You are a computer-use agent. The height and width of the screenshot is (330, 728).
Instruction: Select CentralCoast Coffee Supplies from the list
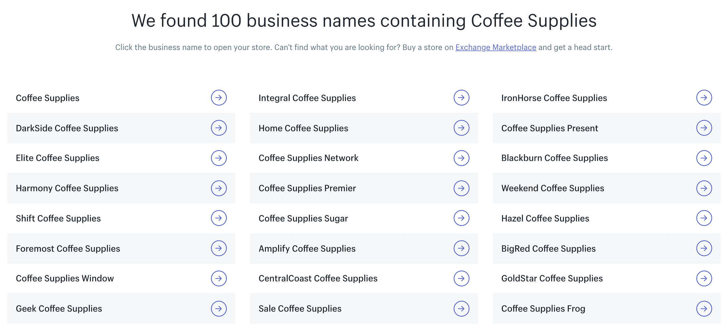[x=318, y=278]
